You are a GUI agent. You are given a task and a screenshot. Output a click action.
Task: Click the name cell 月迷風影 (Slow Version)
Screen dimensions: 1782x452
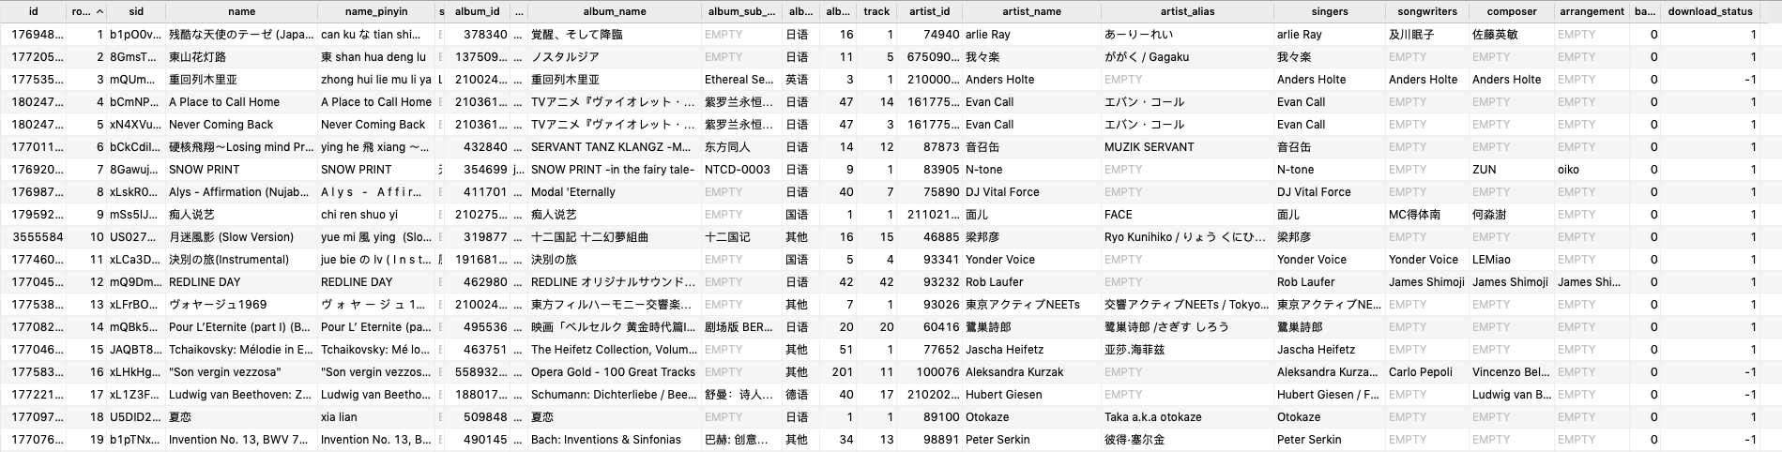231,237
